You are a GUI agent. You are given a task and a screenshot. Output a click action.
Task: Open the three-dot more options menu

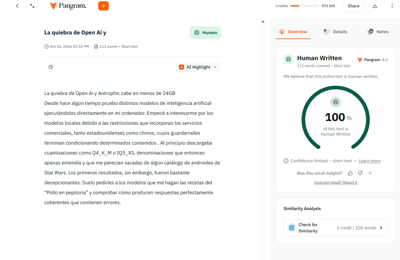click(392, 6)
